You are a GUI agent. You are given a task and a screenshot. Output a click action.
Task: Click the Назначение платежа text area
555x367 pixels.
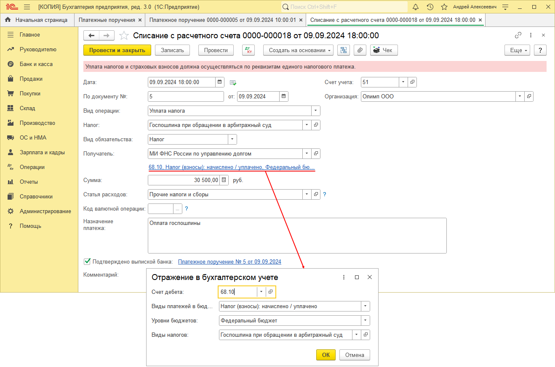[x=297, y=235]
